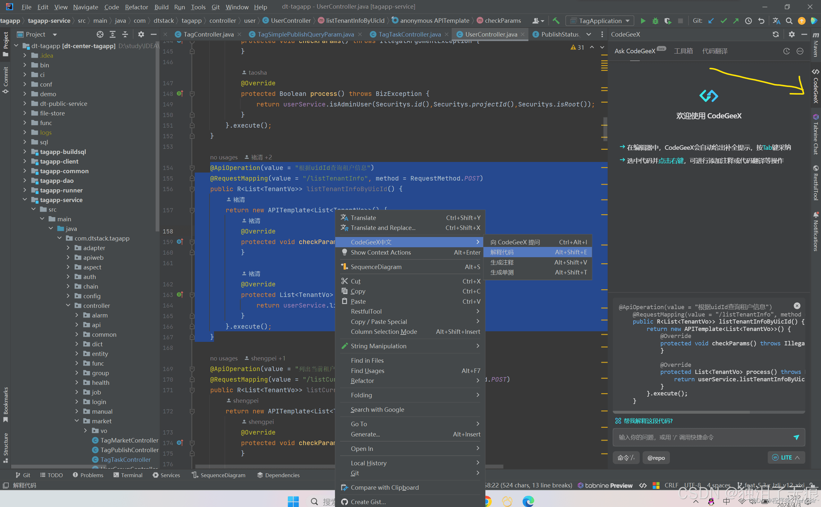Screen dimensions: 821x507
Task: Click the Git commit checkmark icon
Action: pyautogui.click(x=723, y=21)
